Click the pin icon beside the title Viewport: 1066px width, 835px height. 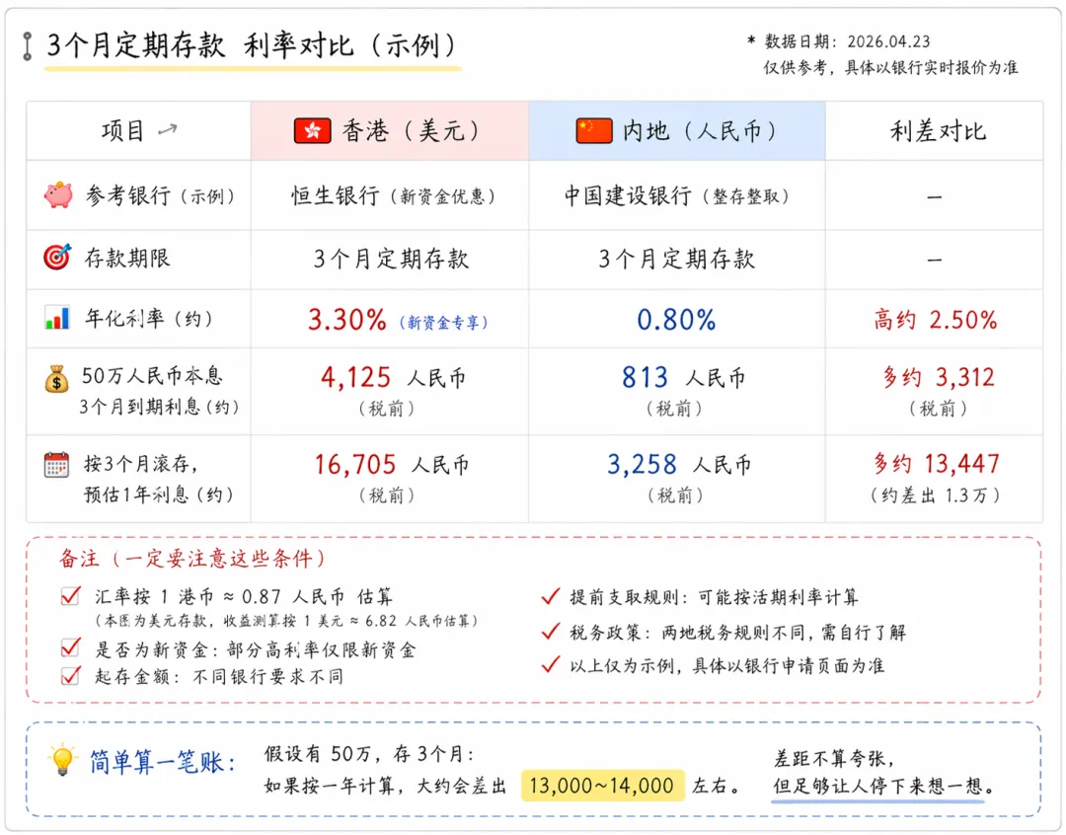28,46
